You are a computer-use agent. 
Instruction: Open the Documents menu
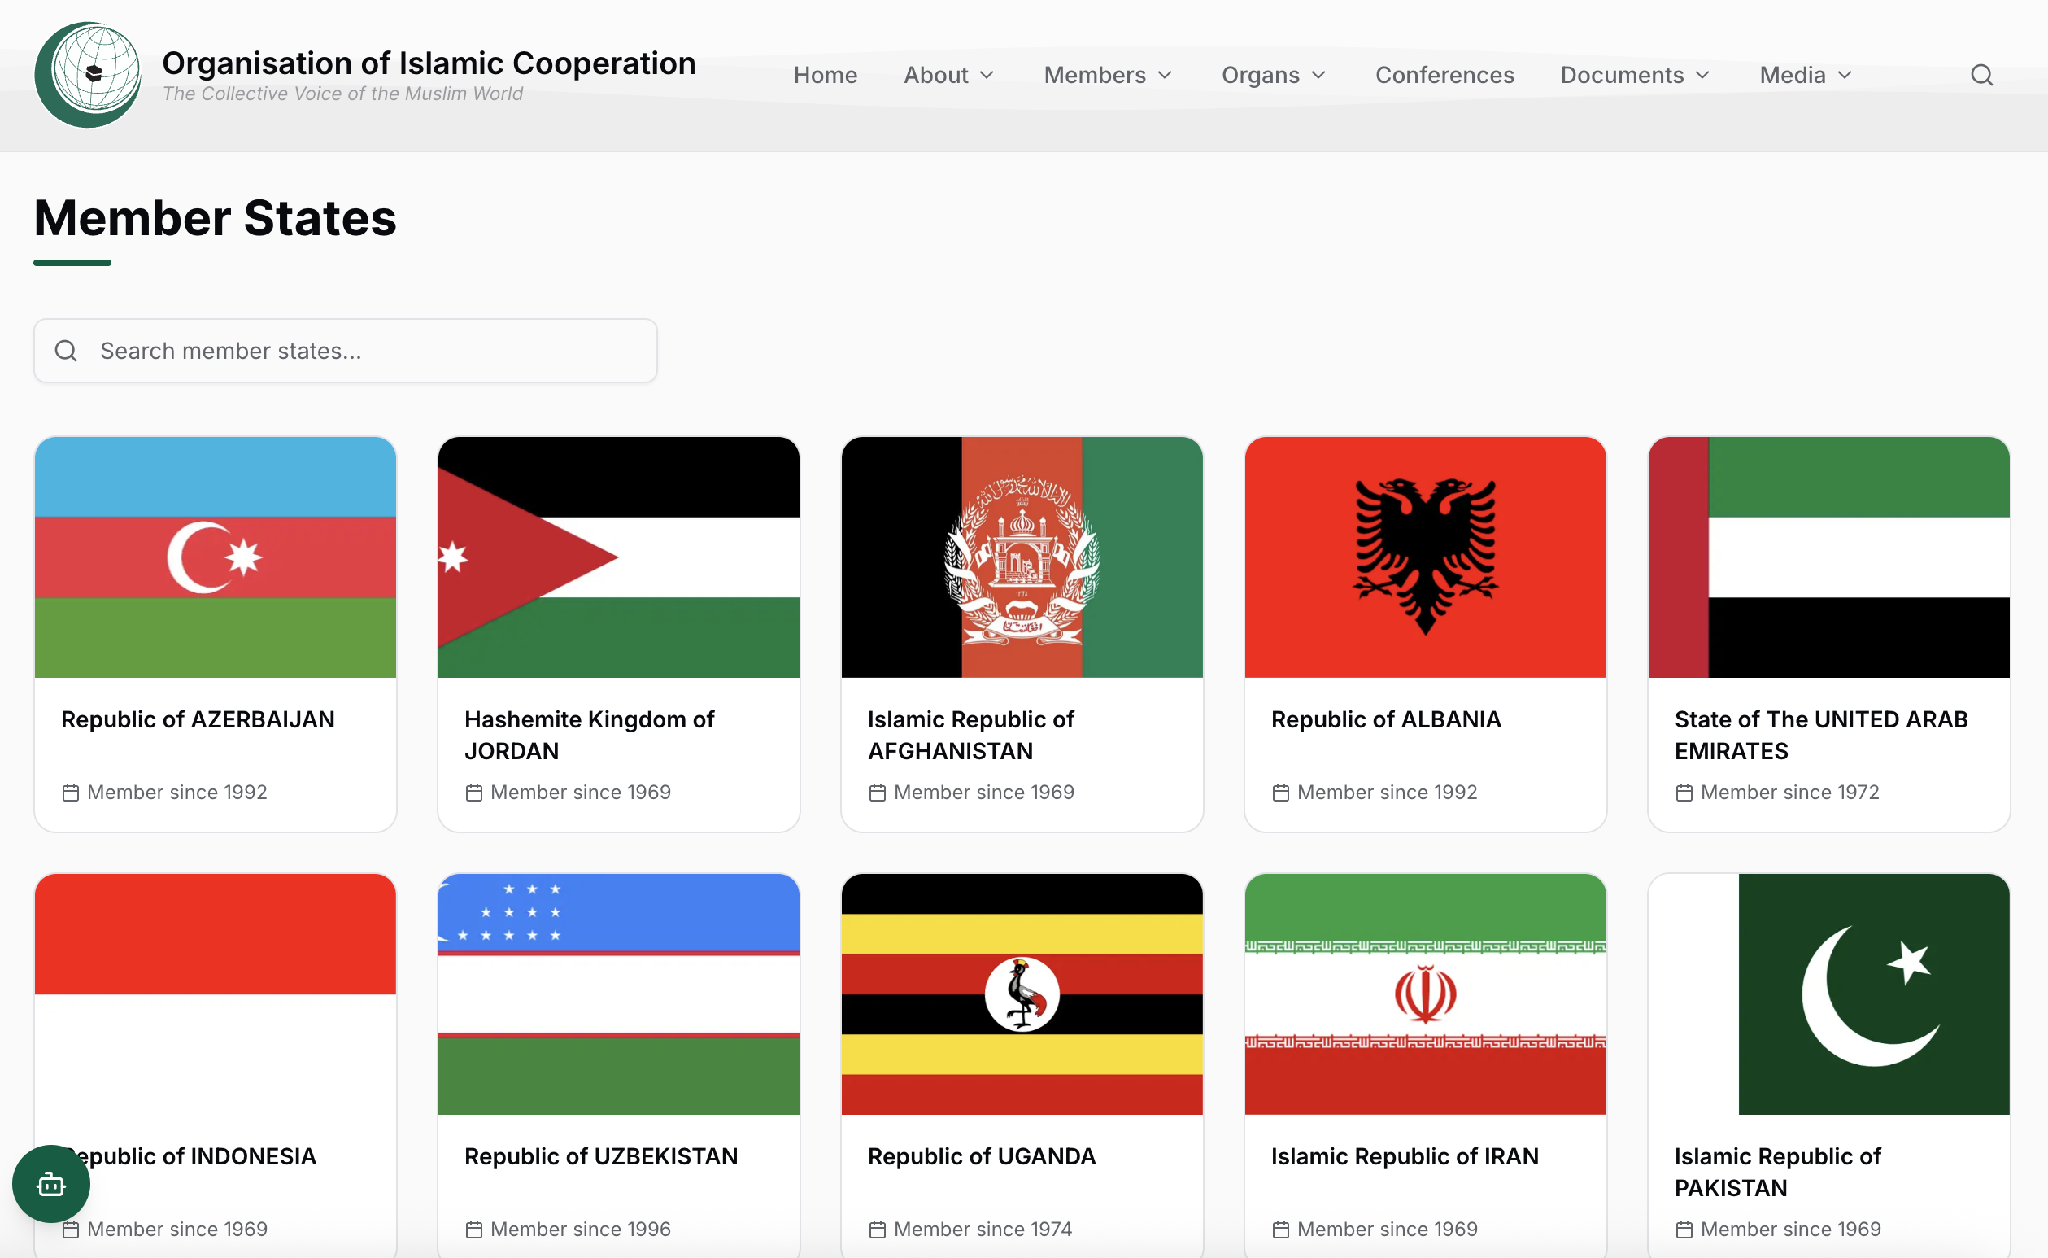[1635, 75]
